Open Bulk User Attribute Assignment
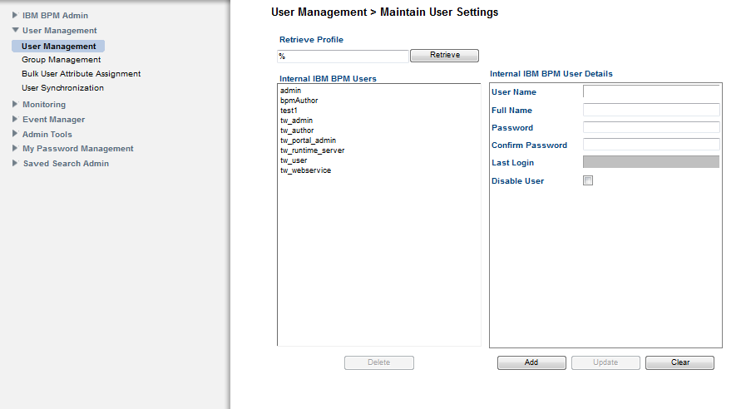 click(x=81, y=74)
